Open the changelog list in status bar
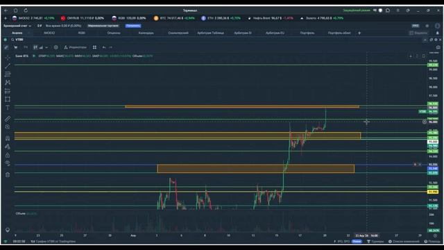The image size is (444, 250). [x=404, y=242]
